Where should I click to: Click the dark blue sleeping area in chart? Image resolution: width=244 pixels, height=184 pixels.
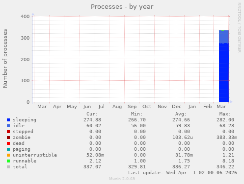[x=224, y=72]
